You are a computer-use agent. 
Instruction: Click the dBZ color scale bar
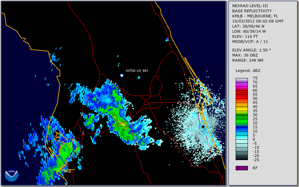[241, 119]
